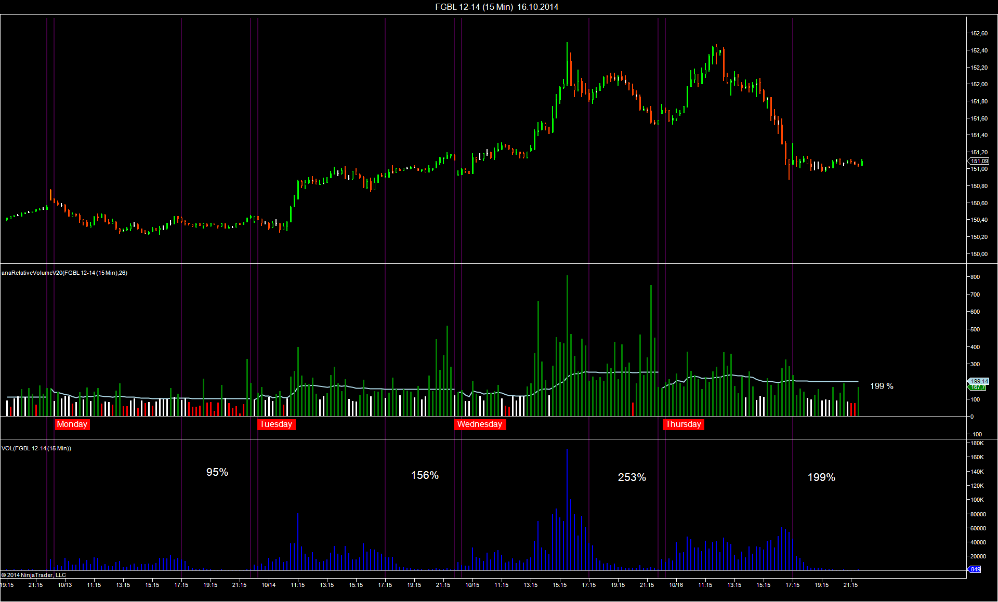The image size is (998, 602).
Task: Click the 150,00 price axis label
Action: (979, 254)
